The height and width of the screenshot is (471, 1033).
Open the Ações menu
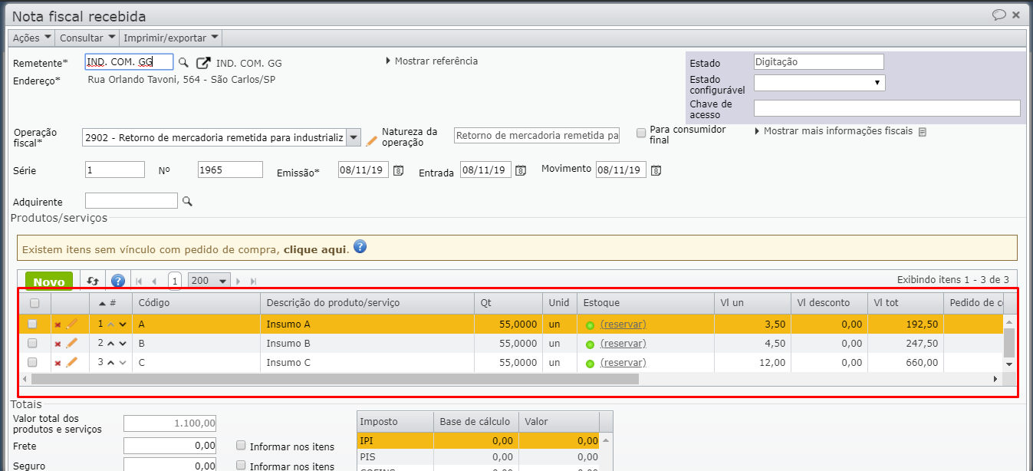pos(32,38)
